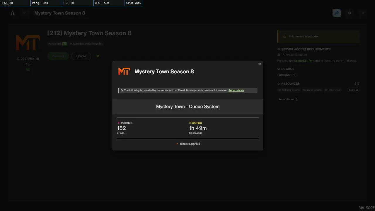The width and height of the screenshot is (375, 211).
Task: Click the WAITING clock icon
Action: click(190, 123)
